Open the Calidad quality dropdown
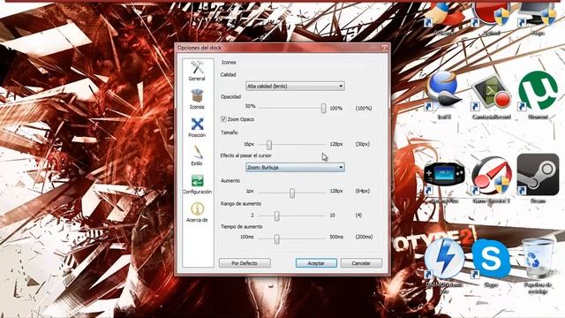Image resolution: width=565 pixels, height=318 pixels. 295,87
